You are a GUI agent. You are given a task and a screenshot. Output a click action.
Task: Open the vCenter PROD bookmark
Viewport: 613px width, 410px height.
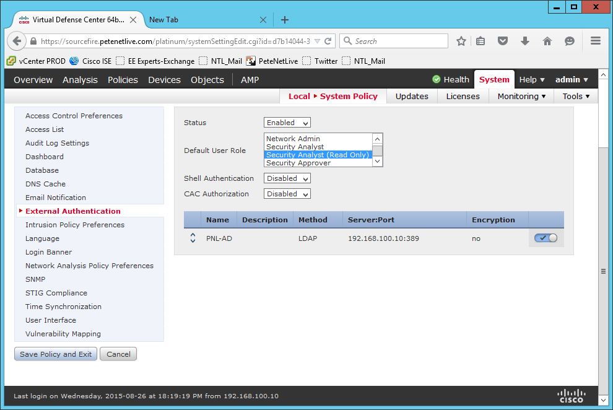(x=36, y=61)
